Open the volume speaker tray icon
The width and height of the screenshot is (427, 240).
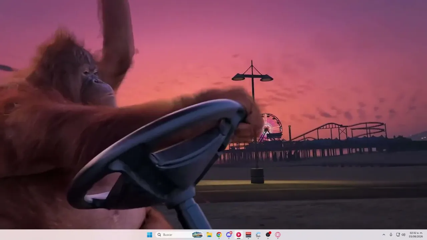click(403, 235)
